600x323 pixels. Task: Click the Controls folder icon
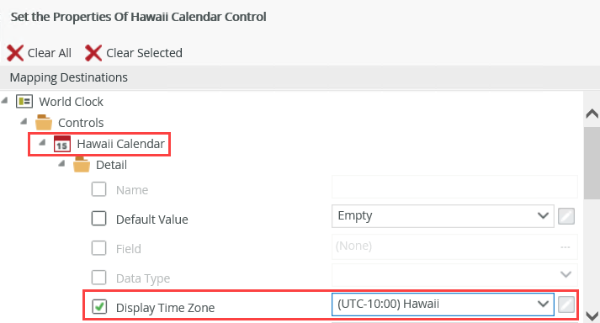coord(43,123)
